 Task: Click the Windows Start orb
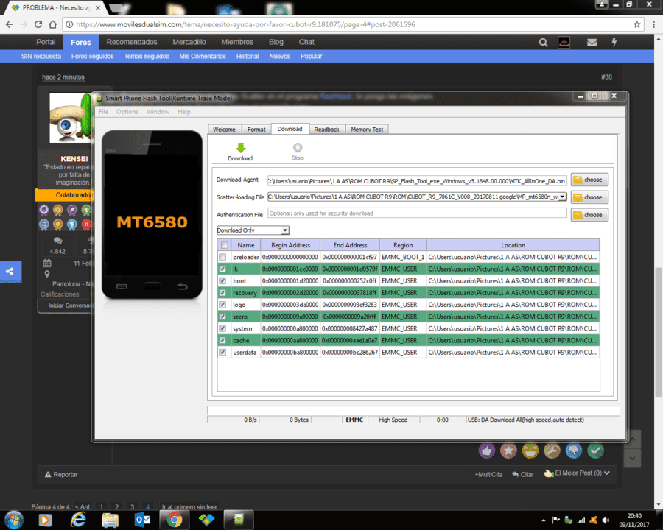[14, 520]
